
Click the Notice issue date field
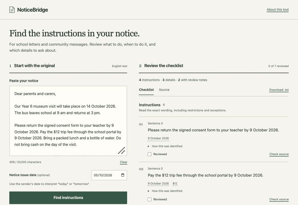[x=109, y=175]
